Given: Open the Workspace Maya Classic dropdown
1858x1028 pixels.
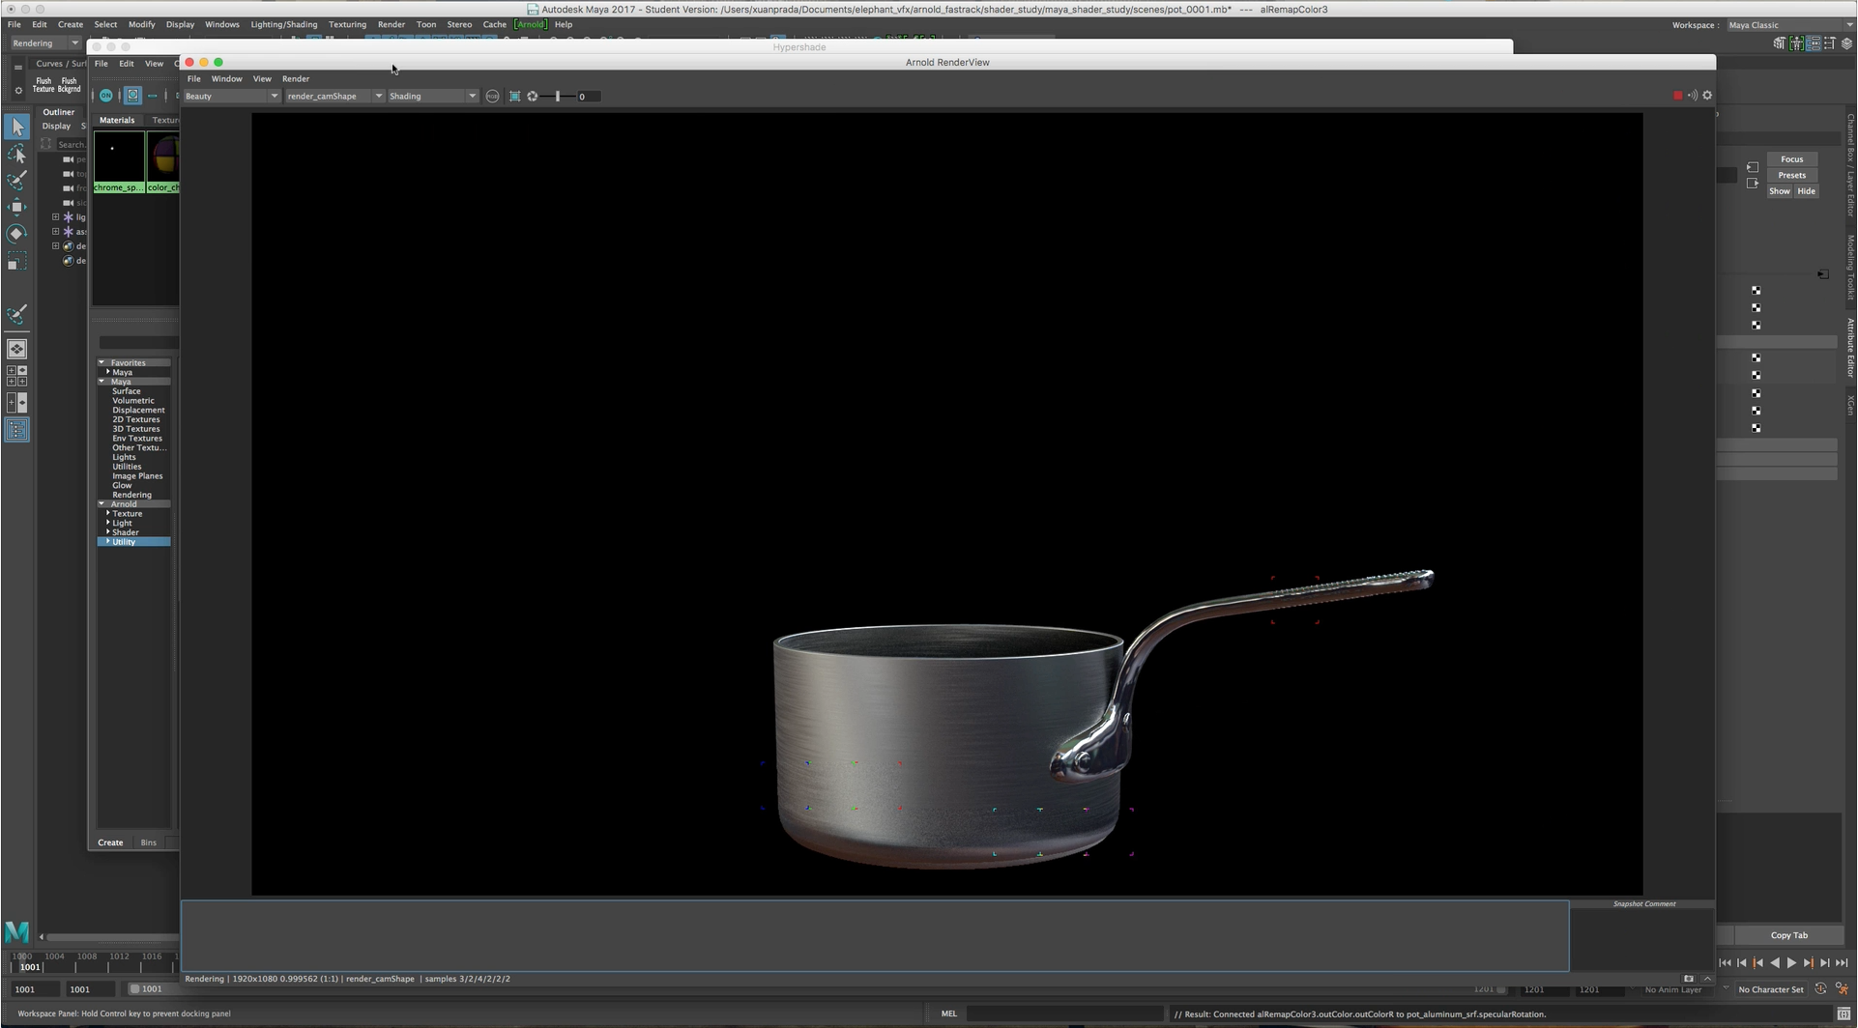Looking at the screenshot, I should [x=1789, y=25].
